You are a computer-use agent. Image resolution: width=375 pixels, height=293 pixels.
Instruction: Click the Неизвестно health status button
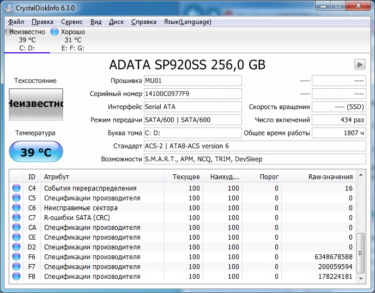pyautogui.click(x=36, y=104)
